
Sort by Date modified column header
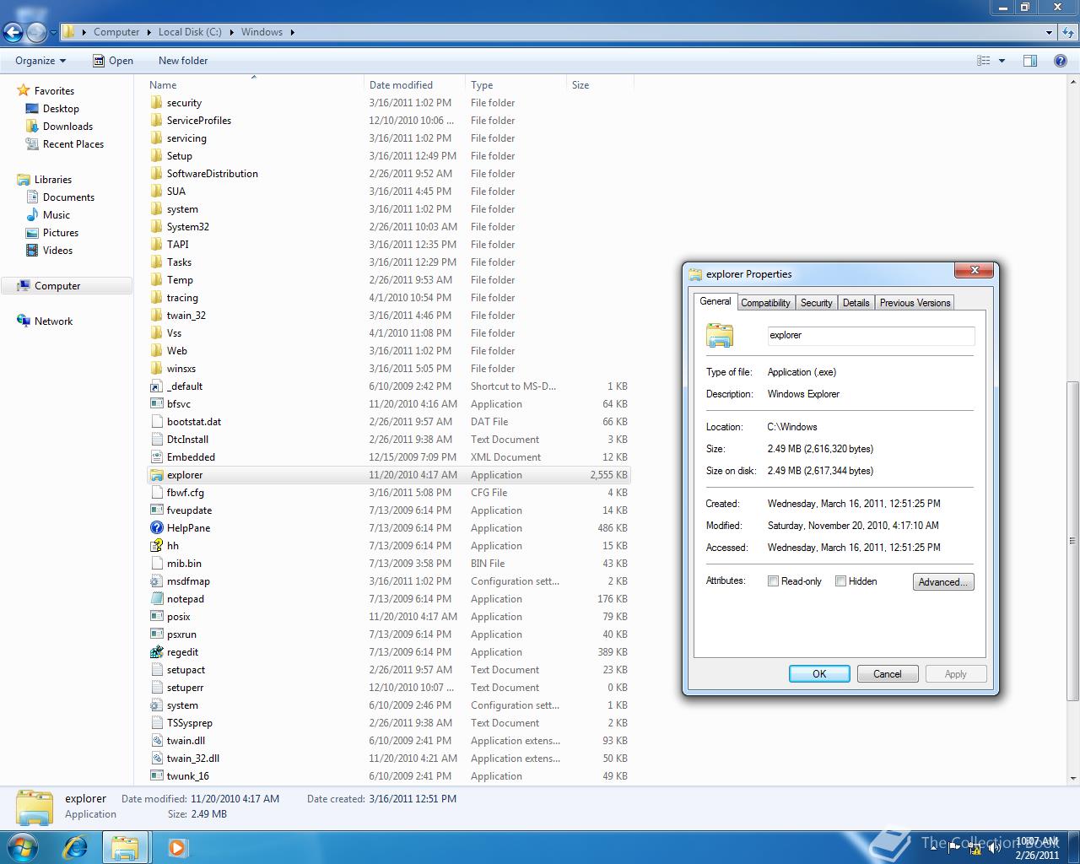(414, 85)
